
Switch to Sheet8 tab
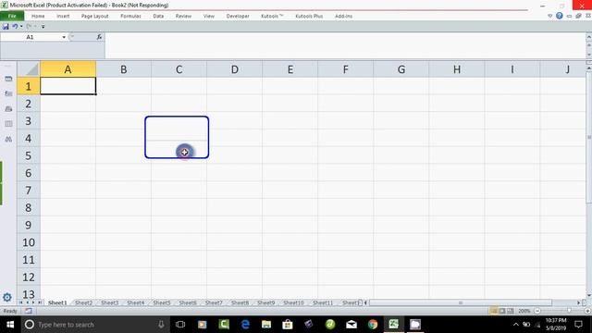click(x=240, y=302)
